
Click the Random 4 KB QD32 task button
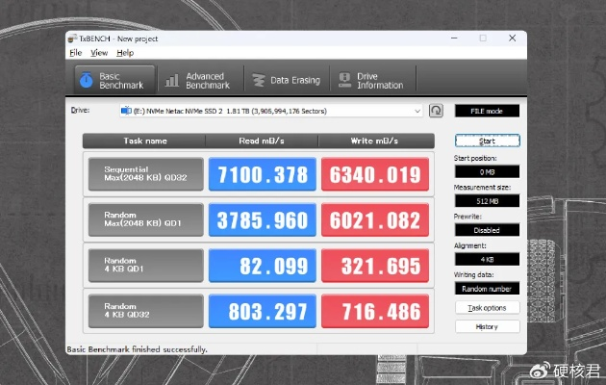(x=145, y=311)
